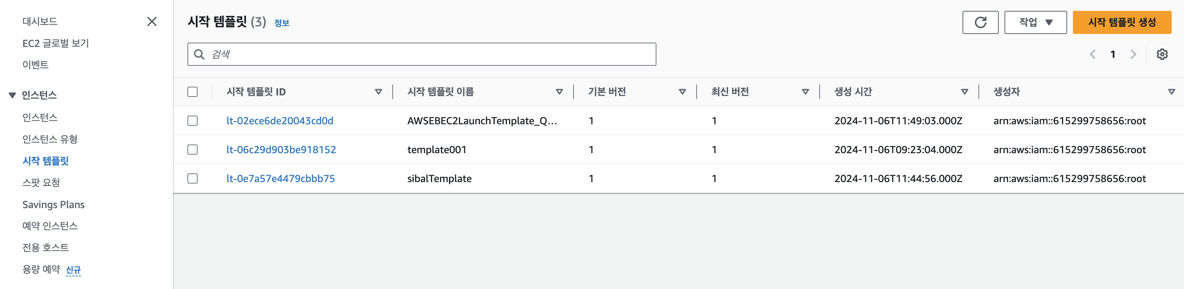Go to next page arrow
Screen dimensions: 1184x289
tap(1133, 54)
